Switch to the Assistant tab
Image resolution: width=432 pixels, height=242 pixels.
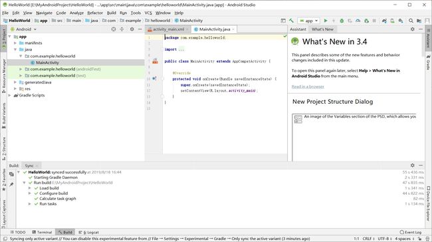(x=298, y=29)
